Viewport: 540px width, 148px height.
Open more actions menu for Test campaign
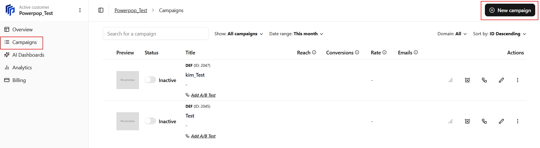pyautogui.click(x=518, y=121)
